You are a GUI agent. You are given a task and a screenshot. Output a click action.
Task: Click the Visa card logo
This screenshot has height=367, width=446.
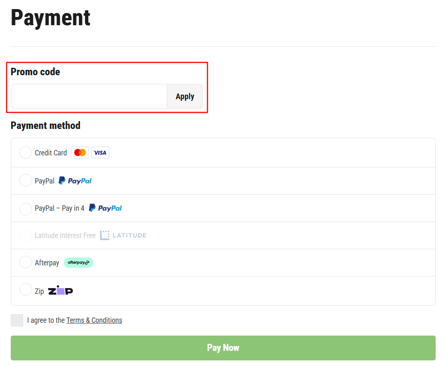tap(100, 153)
